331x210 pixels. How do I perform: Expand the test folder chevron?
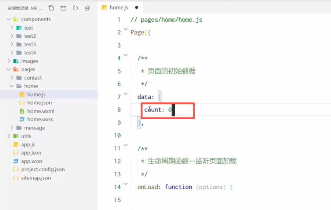(x=12, y=27)
